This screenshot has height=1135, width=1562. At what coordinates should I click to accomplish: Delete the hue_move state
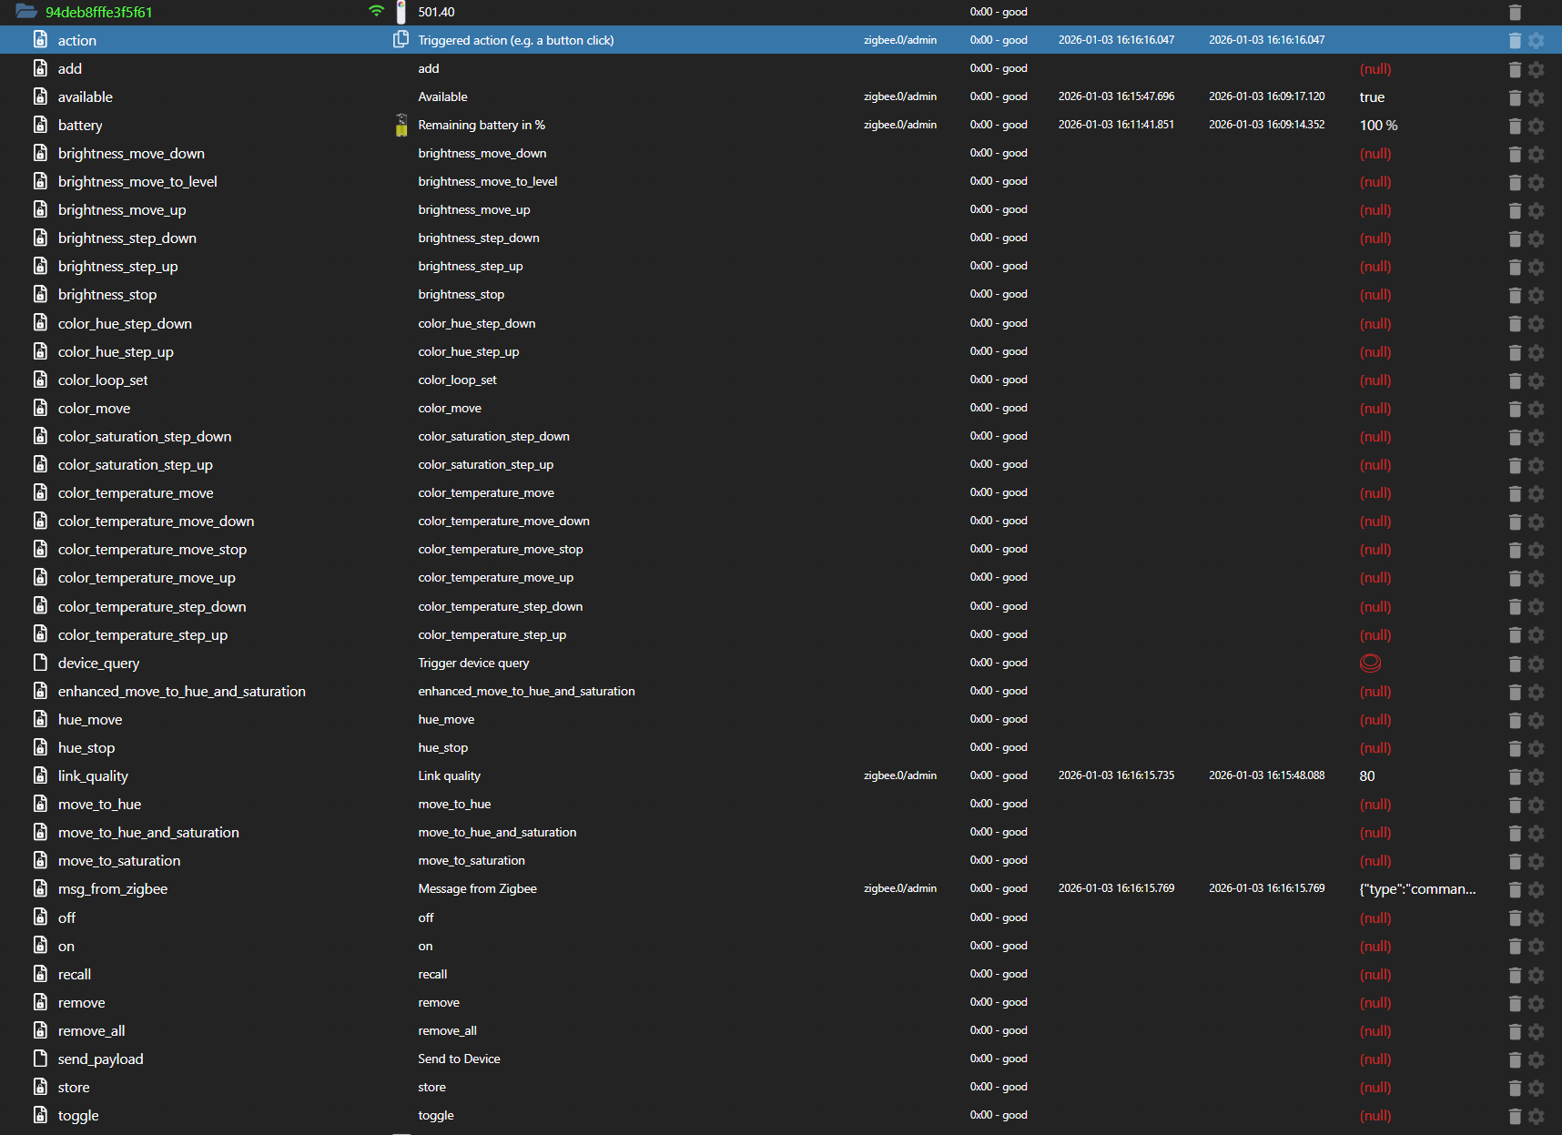(x=1515, y=720)
